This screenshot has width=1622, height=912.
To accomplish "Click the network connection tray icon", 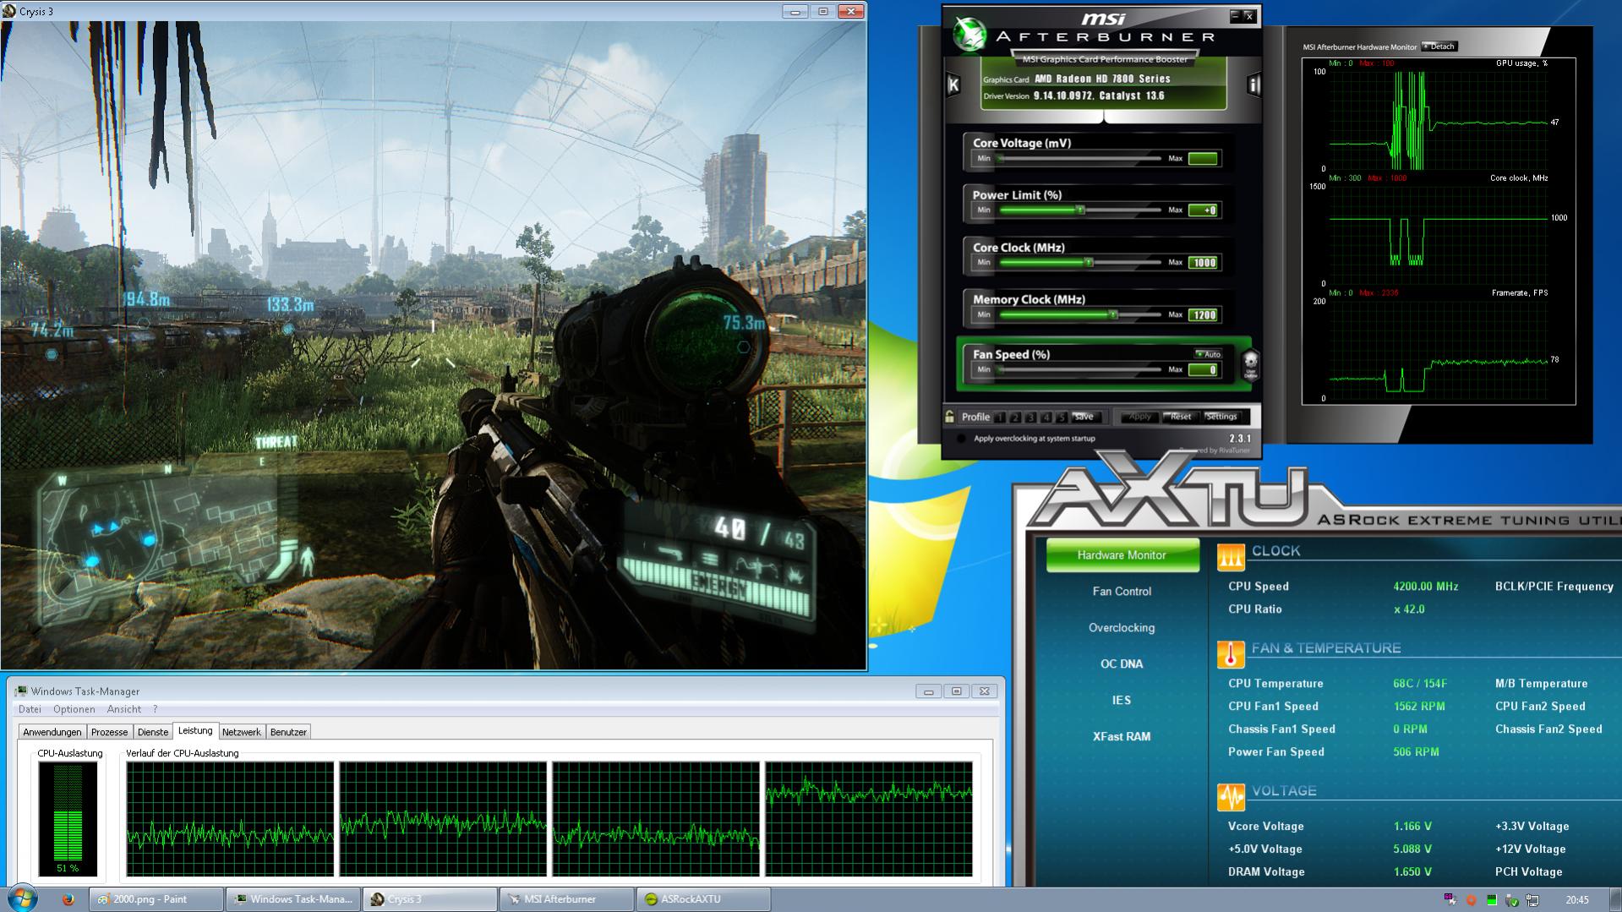I will click(x=1532, y=900).
